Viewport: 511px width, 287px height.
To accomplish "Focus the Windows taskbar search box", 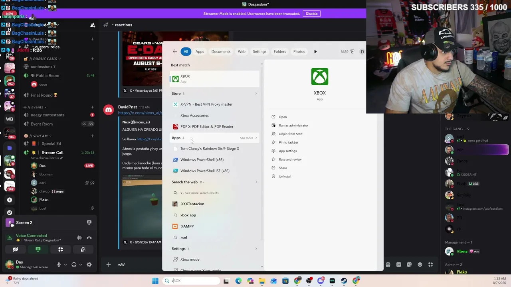I will click(x=192, y=281).
